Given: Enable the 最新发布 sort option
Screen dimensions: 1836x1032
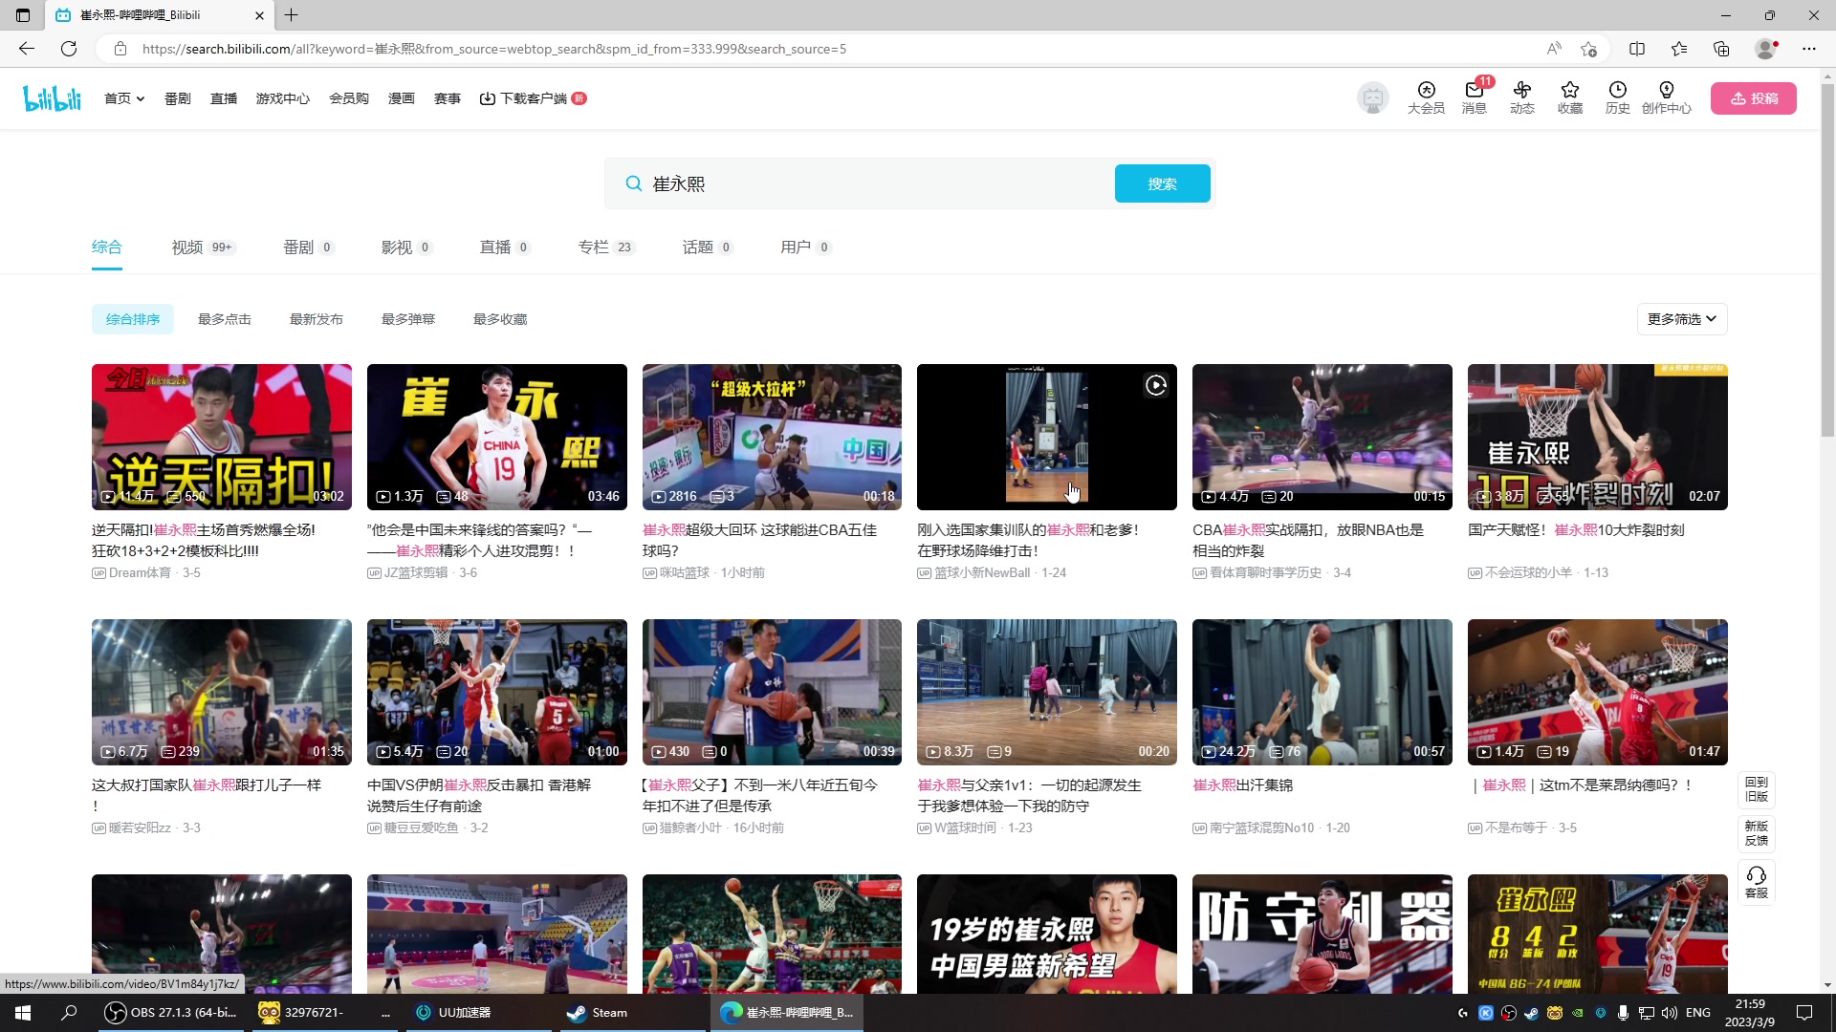Looking at the screenshot, I should click(317, 318).
